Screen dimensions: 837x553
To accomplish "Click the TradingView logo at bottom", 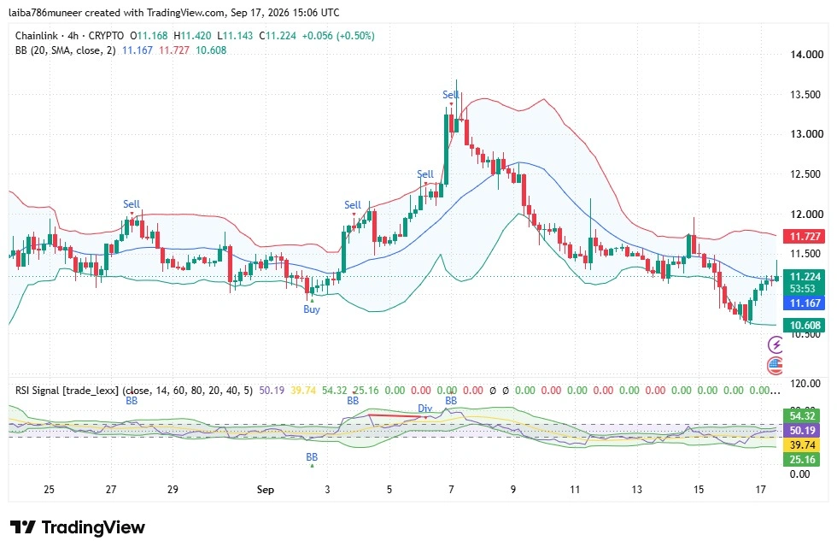I will point(78,528).
